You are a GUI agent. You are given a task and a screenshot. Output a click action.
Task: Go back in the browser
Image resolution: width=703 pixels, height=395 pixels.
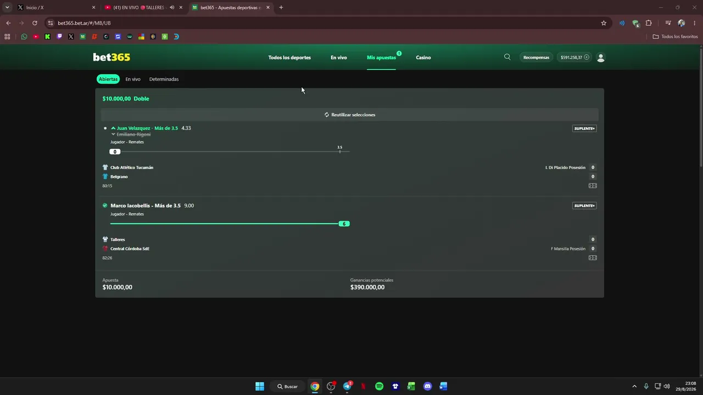8,23
